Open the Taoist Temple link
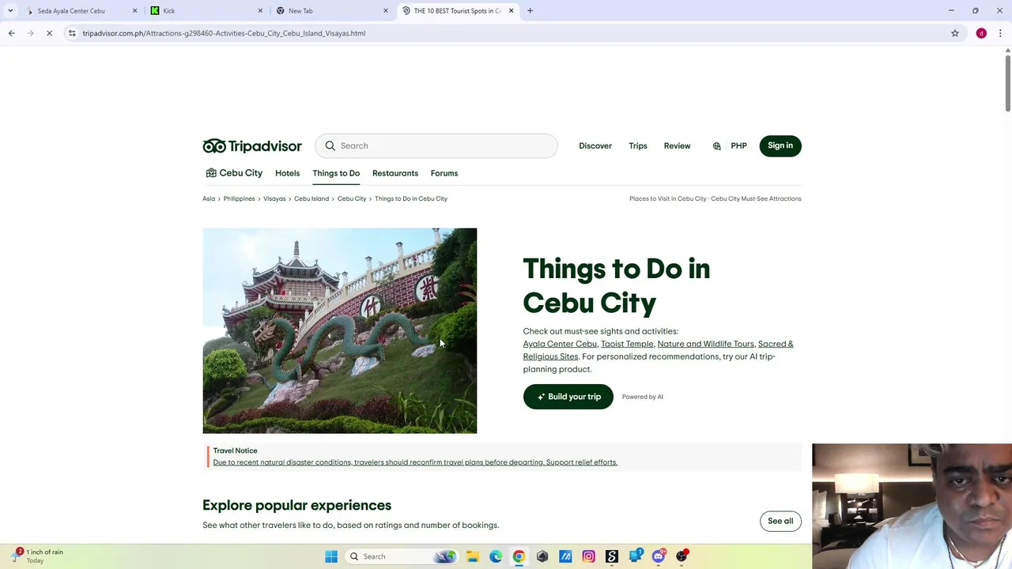This screenshot has width=1012, height=569. pos(627,344)
